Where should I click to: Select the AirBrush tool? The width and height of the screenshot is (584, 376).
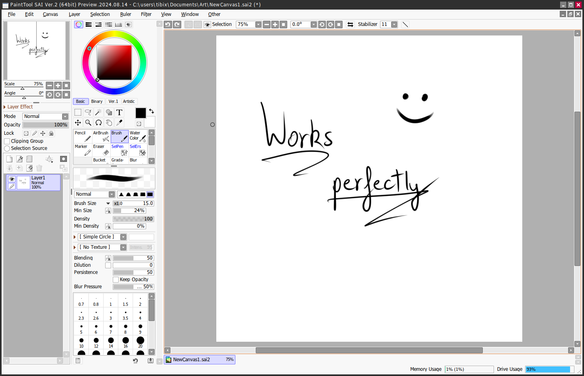101,136
